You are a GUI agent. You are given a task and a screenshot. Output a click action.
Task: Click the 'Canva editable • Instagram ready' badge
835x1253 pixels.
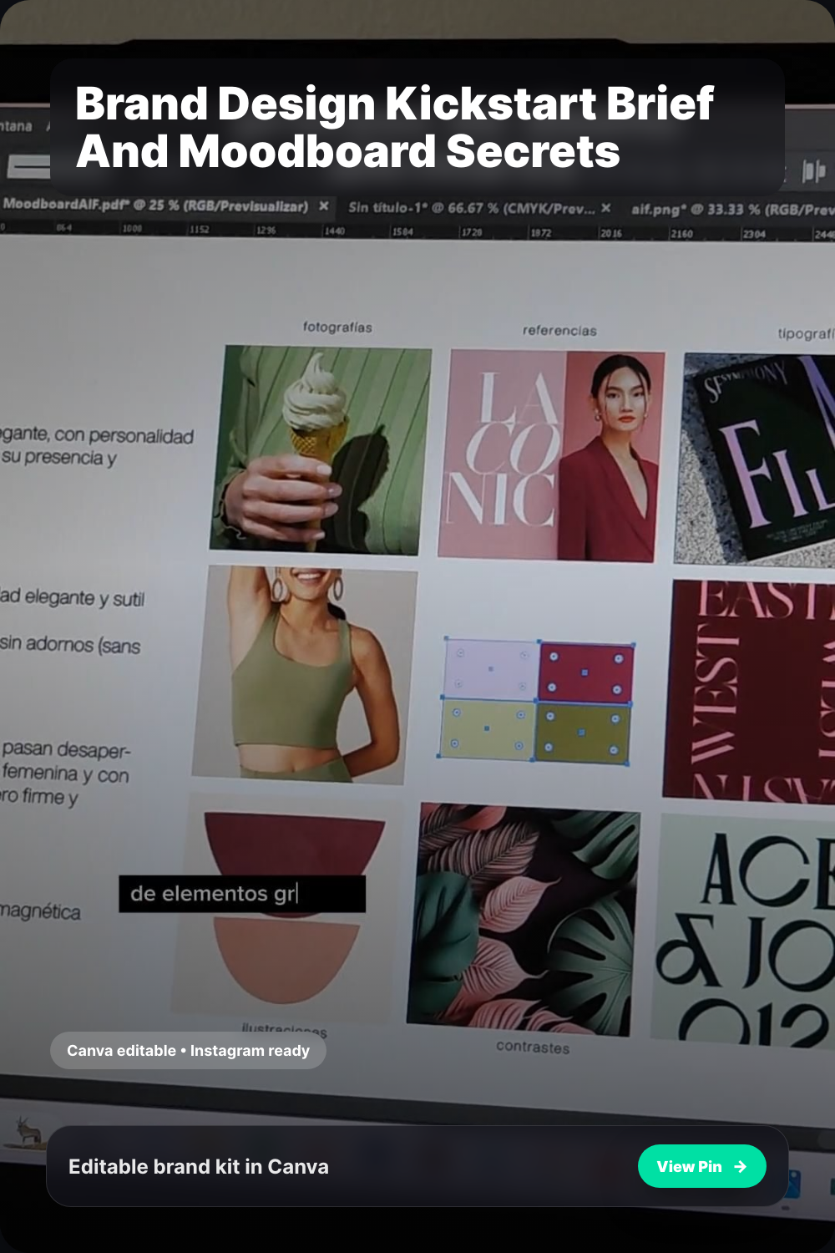click(x=188, y=1051)
